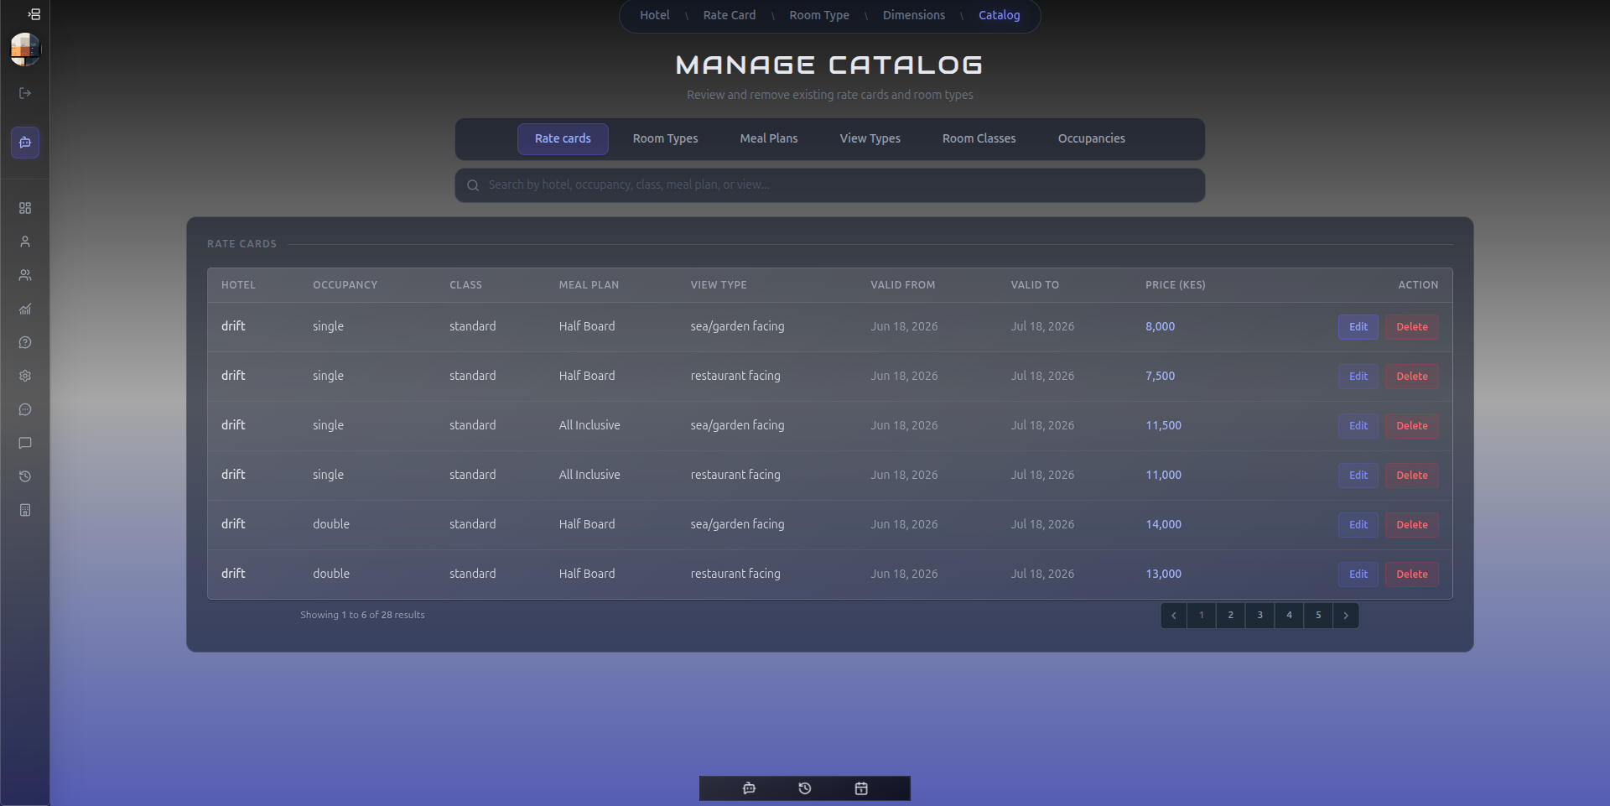Edit the drift 8,000 rate card
This screenshot has width=1610, height=806.
click(1358, 327)
